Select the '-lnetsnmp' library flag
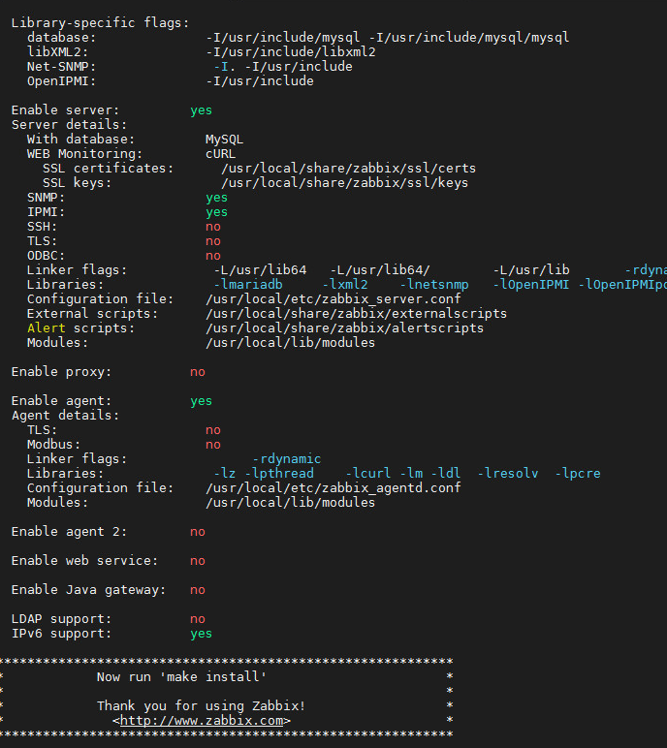This screenshot has height=748, width=667. 434,285
